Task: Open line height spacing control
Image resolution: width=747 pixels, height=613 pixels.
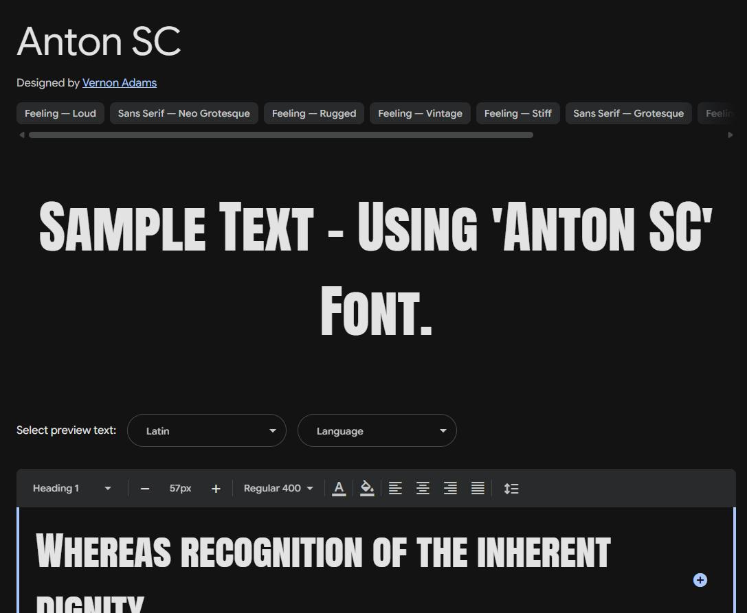Action: (511, 488)
